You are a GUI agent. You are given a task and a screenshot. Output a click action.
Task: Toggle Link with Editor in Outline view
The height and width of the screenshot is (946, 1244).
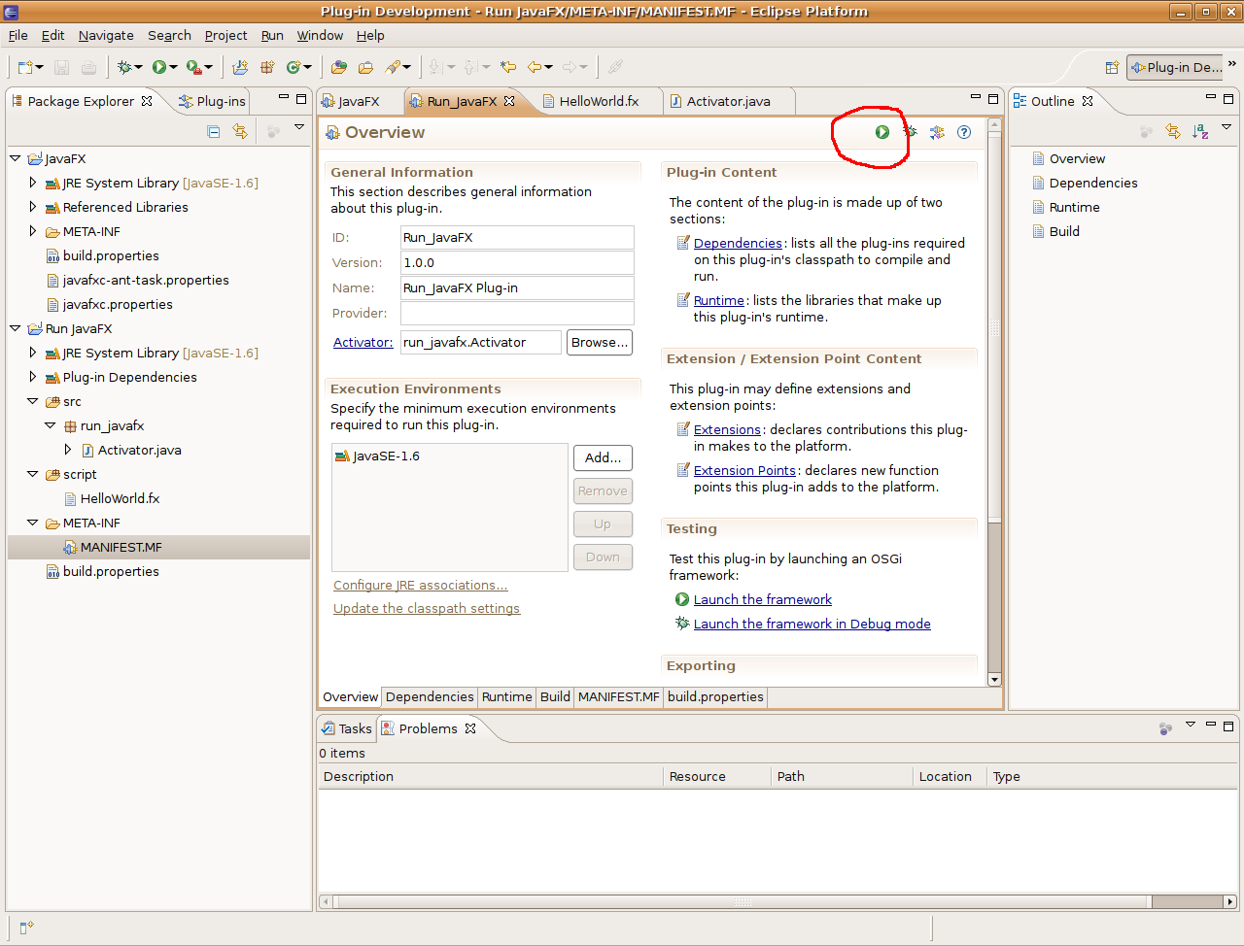pyautogui.click(x=1173, y=131)
